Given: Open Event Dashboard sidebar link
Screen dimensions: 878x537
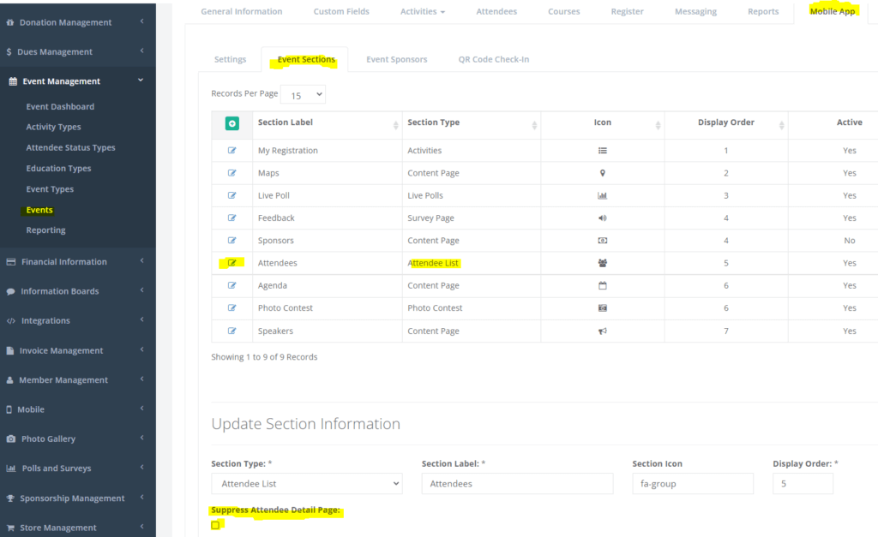Looking at the screenshot, I should (60, 107).
